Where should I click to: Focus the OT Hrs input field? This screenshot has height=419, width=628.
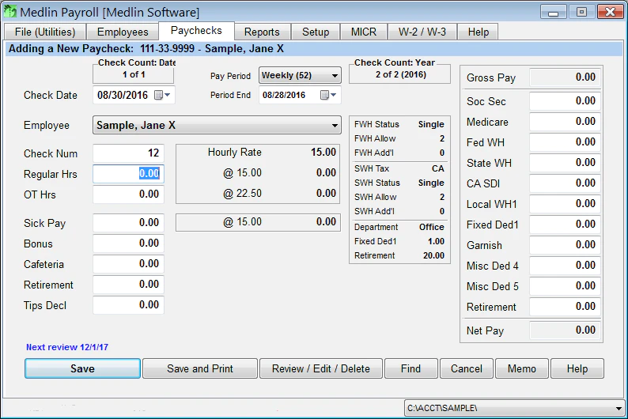click(129, 194)
